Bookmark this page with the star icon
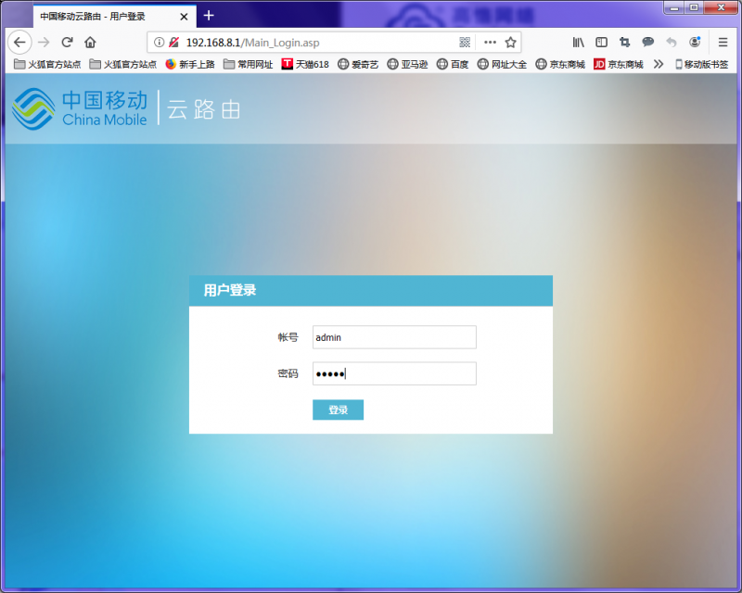This screenshot has height=593, width=742. click(x=510, y=43)
